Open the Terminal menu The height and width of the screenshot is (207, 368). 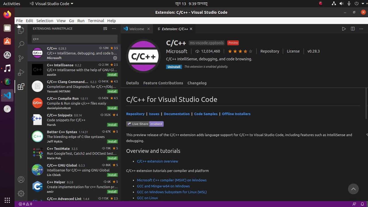point(96,21)
